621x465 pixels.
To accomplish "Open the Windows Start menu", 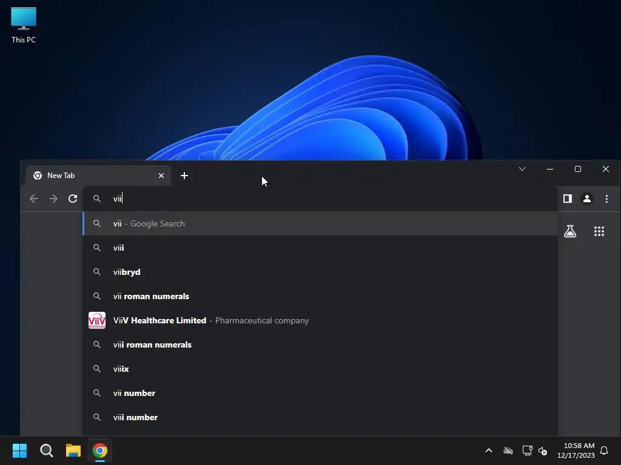I will 19,450.
